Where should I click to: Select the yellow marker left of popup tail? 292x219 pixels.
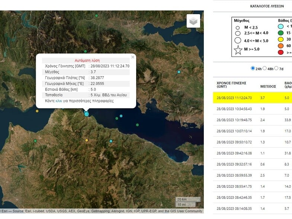point(37,111)
